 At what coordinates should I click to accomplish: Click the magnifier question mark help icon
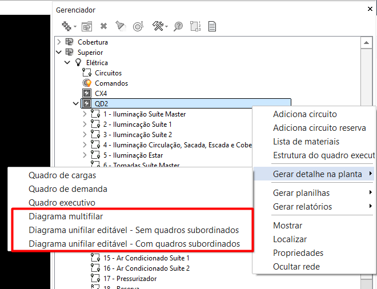coord(178,26)
